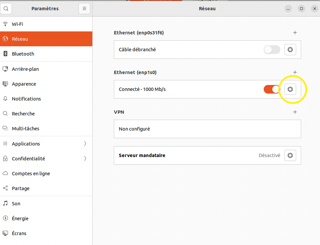The image size is (320, 245).
Task: Open Arrière-plan settings panel
Action: [x=25, y=69]
